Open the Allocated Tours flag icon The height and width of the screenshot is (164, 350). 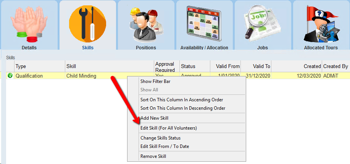click(x=321, y=24)
